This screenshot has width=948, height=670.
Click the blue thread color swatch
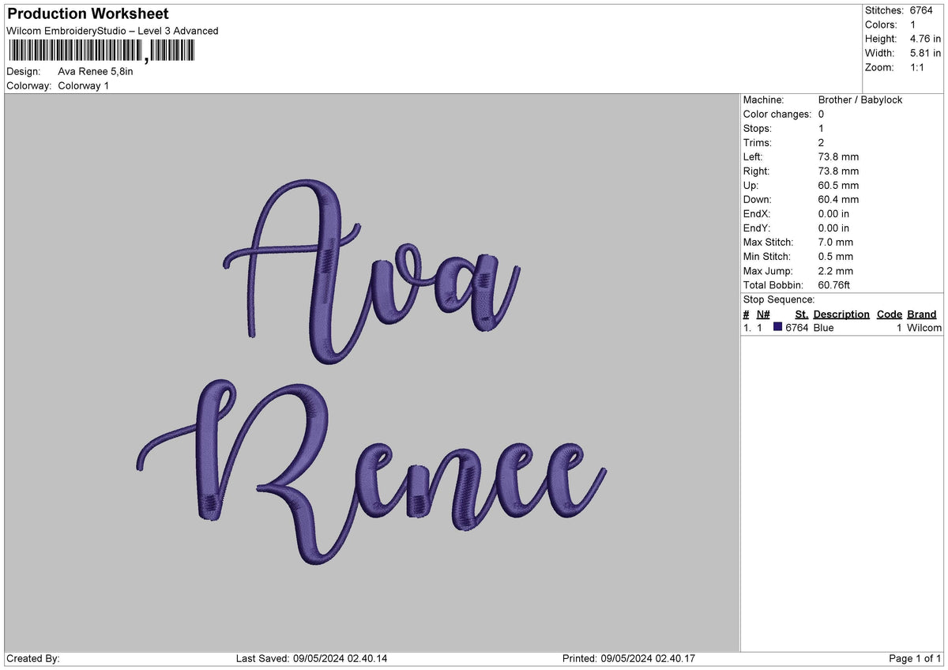778,327
